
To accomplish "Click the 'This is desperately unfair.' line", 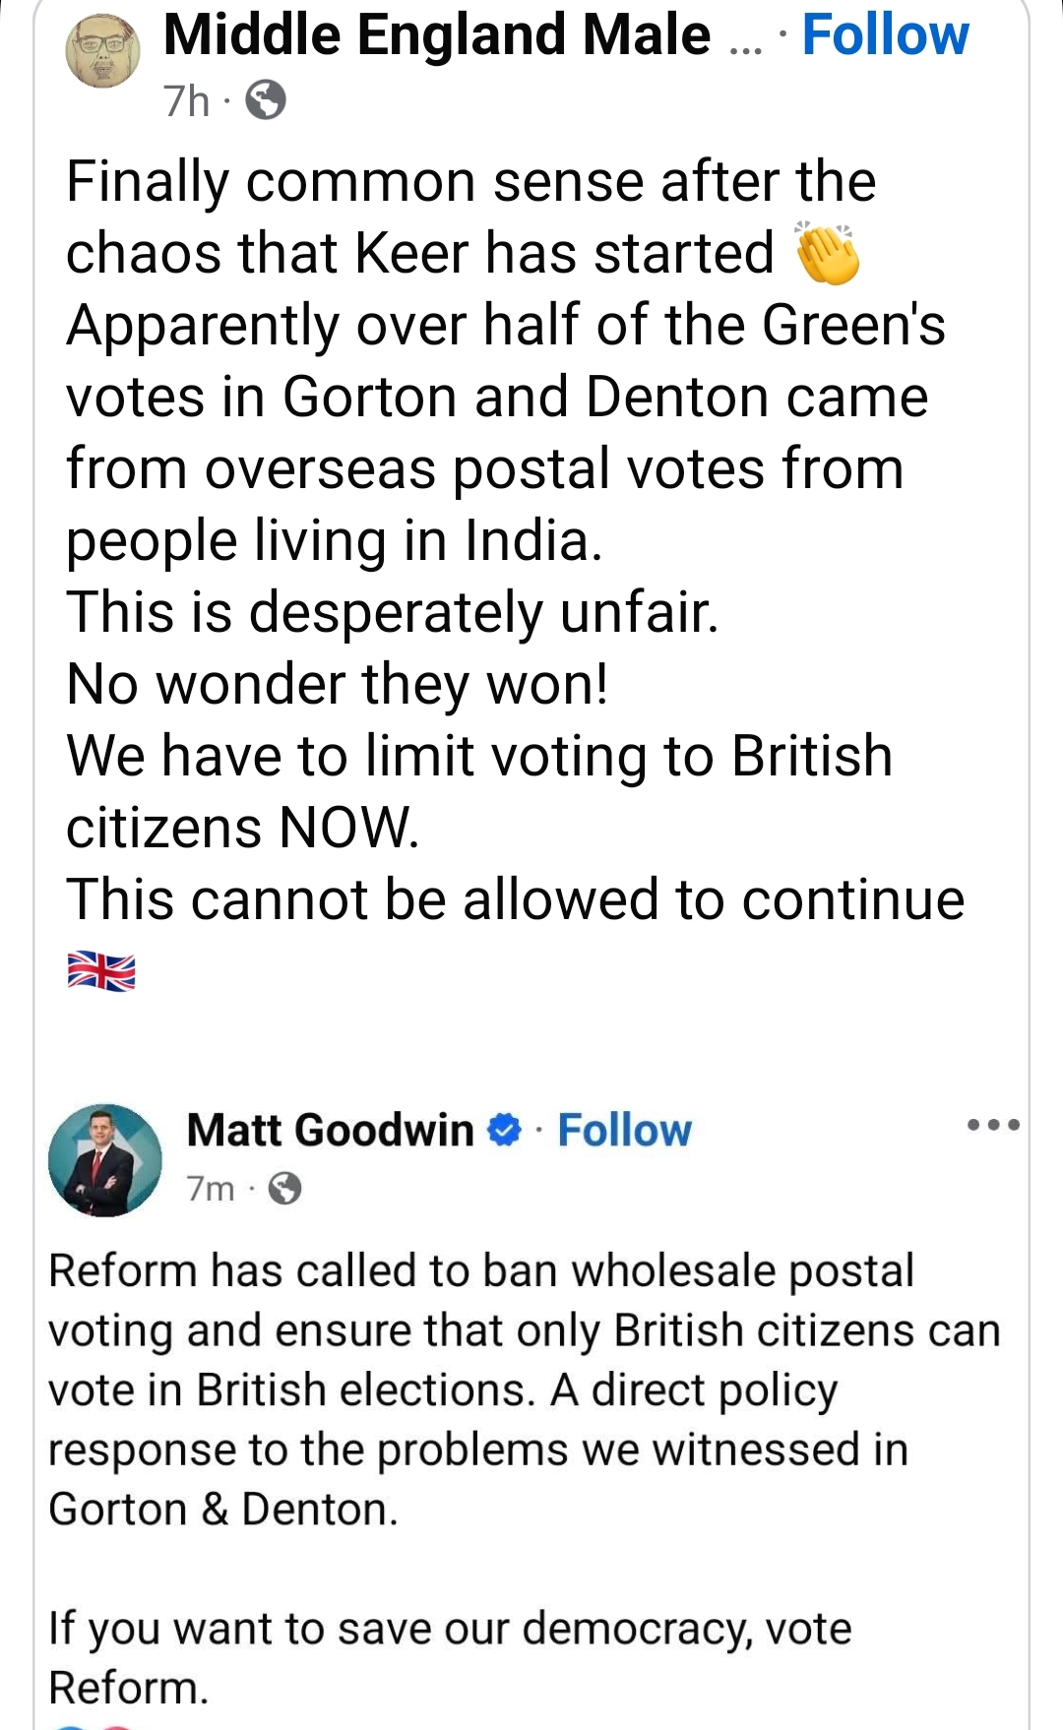I will (392, 612).
